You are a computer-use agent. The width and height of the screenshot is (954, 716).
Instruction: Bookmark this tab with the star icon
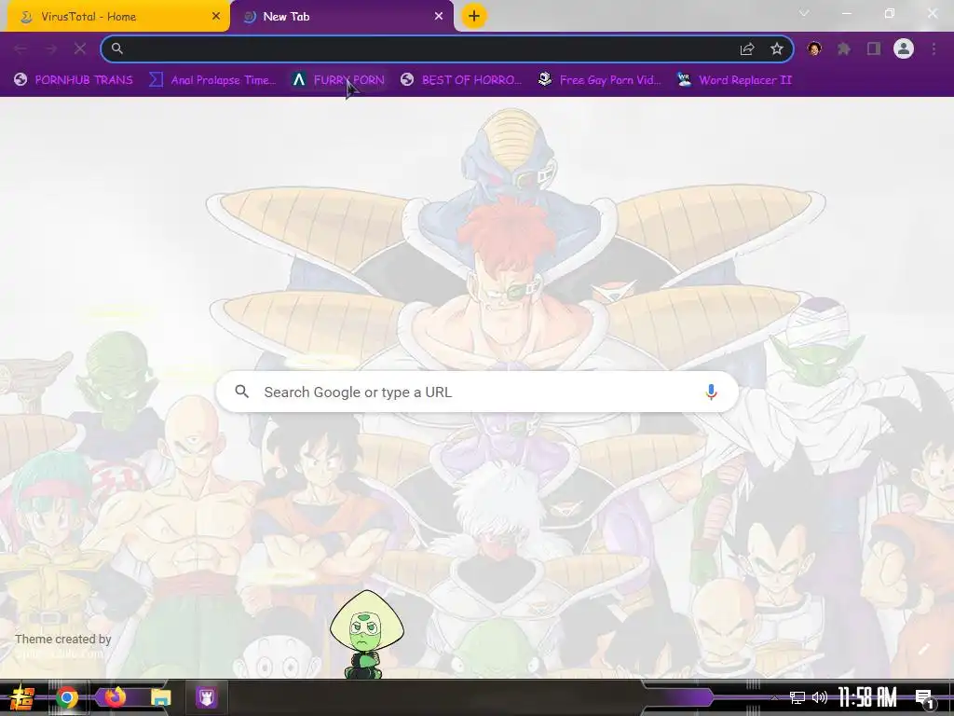click(x=777, y=48)
